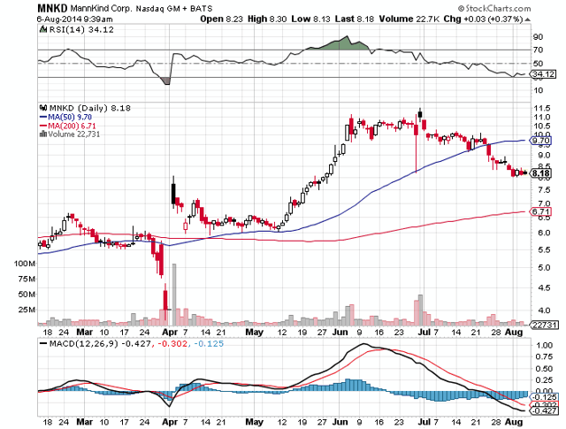Click the 1.00 MACD scale label

pos(544,345)
